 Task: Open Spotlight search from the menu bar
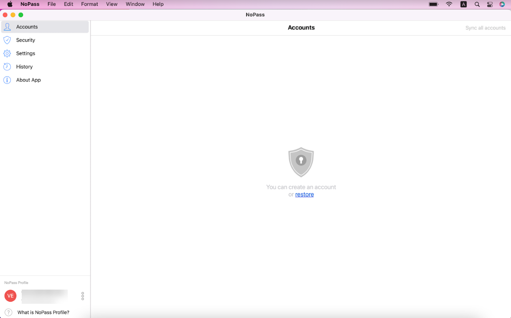(477, 4)
